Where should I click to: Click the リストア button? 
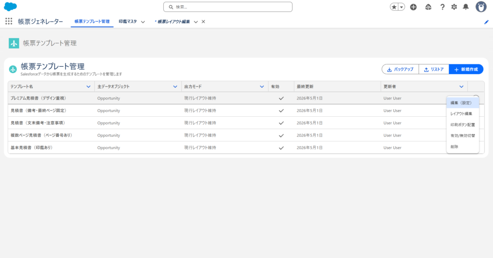[x=434, y=69]
